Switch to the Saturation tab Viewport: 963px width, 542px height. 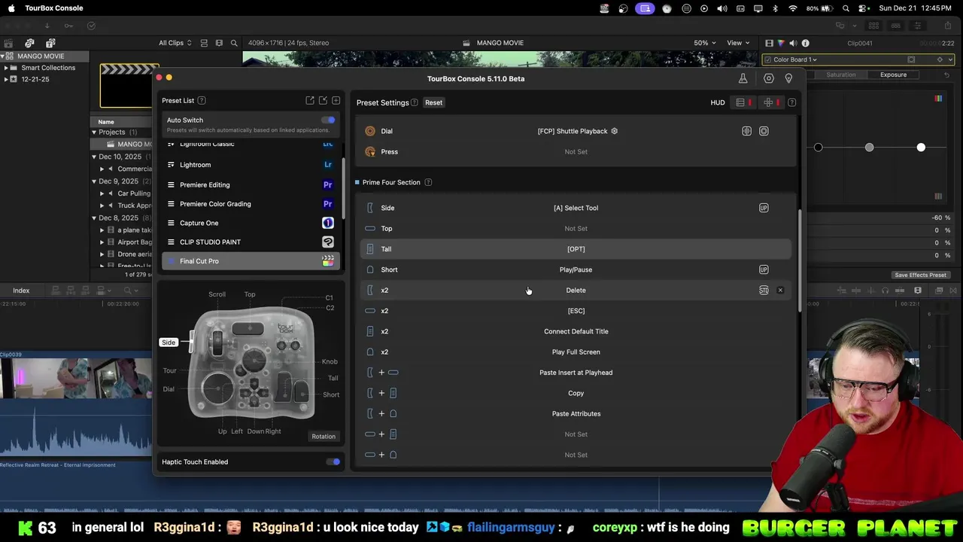tap(840, 75)
